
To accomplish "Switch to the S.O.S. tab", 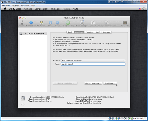I will [70, 32].
